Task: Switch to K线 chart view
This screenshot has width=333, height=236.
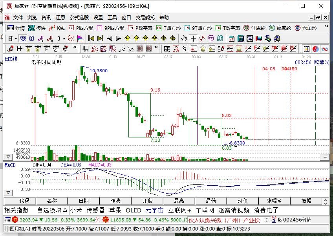Action: coord(57,28)
